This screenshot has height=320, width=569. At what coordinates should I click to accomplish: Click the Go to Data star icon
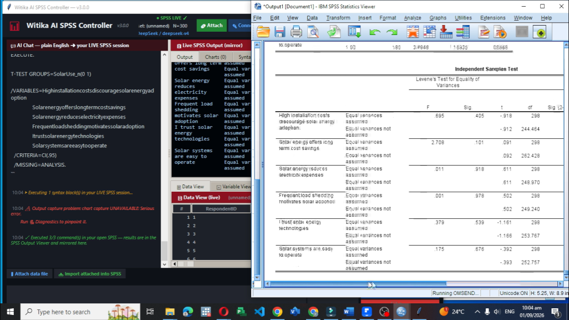click(x=413, y=32)
